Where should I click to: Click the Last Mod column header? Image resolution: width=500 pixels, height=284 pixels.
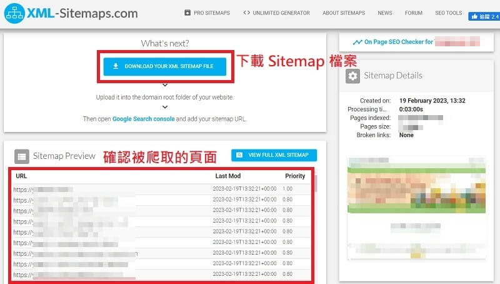227,176
